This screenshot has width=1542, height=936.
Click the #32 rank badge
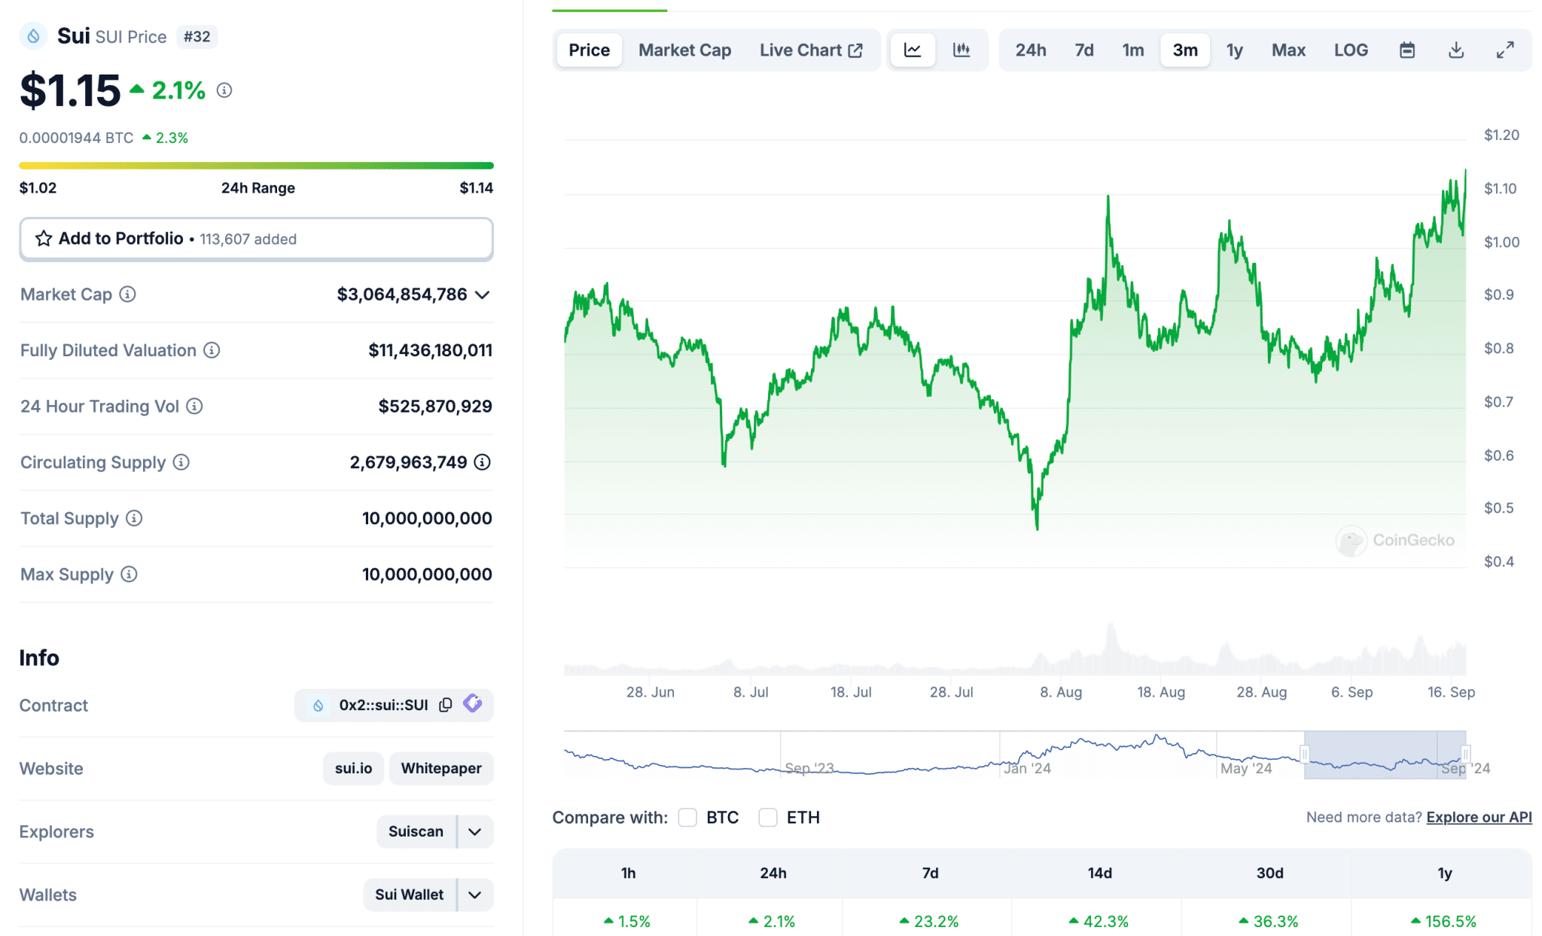click(x=197, y=37)
